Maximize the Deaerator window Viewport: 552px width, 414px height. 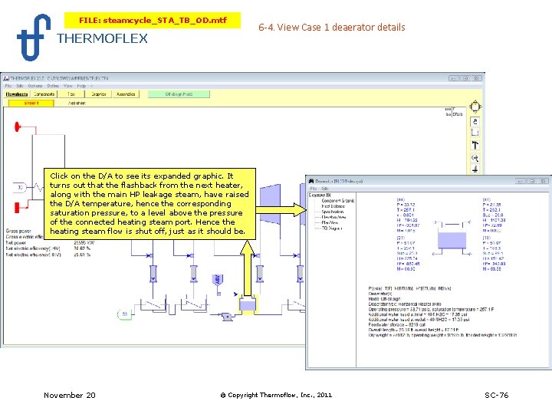click(x=532, y=181)
